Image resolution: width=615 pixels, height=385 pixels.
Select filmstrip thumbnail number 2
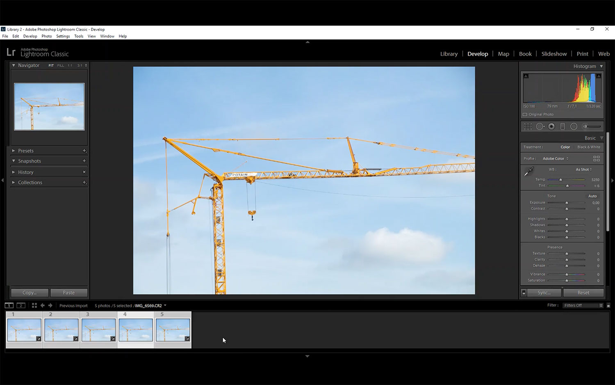pyautogui.click(x=61, y=330)
